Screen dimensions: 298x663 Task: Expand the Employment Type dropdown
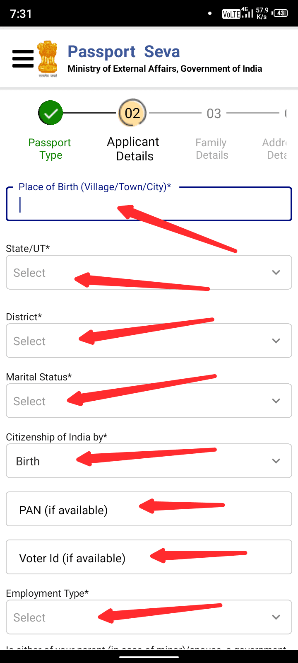149,617
